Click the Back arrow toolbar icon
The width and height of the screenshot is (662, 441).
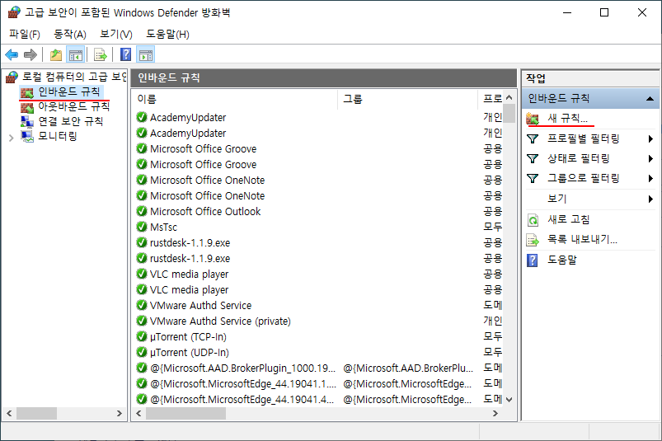12,55
